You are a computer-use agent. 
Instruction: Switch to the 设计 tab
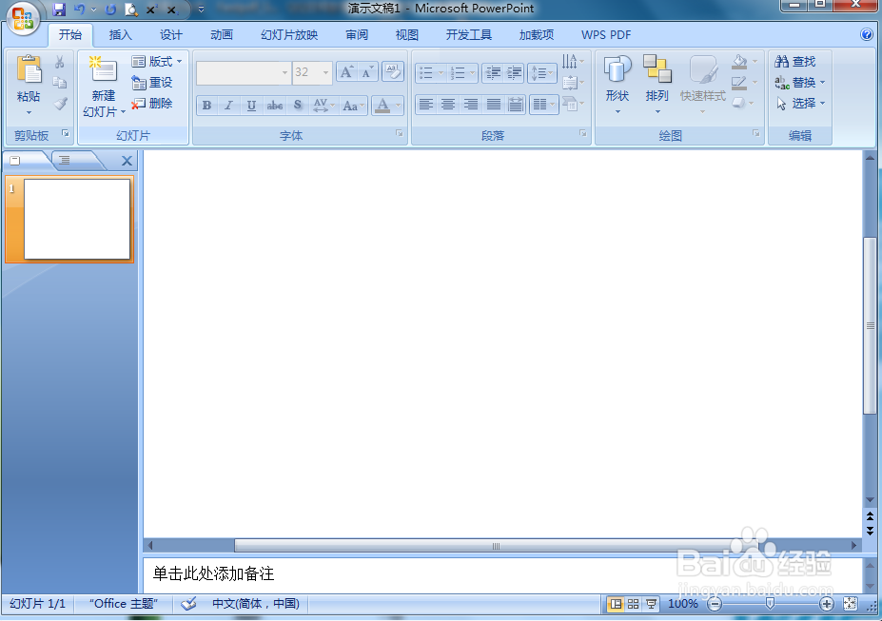171,35
